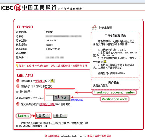Click the 工行支付服务提示 heading
145x140 pixels.
(115, 36)
